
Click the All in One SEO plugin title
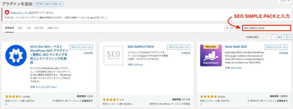pyautogui.click(x=49, y=55)
